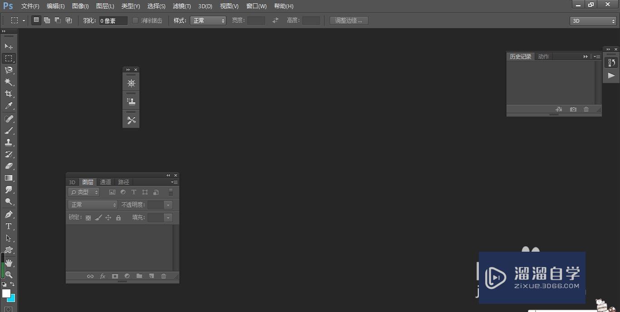Select the Clone Stamp tool
Viewport: 620px width, 312px height.
tap(9, 142)
